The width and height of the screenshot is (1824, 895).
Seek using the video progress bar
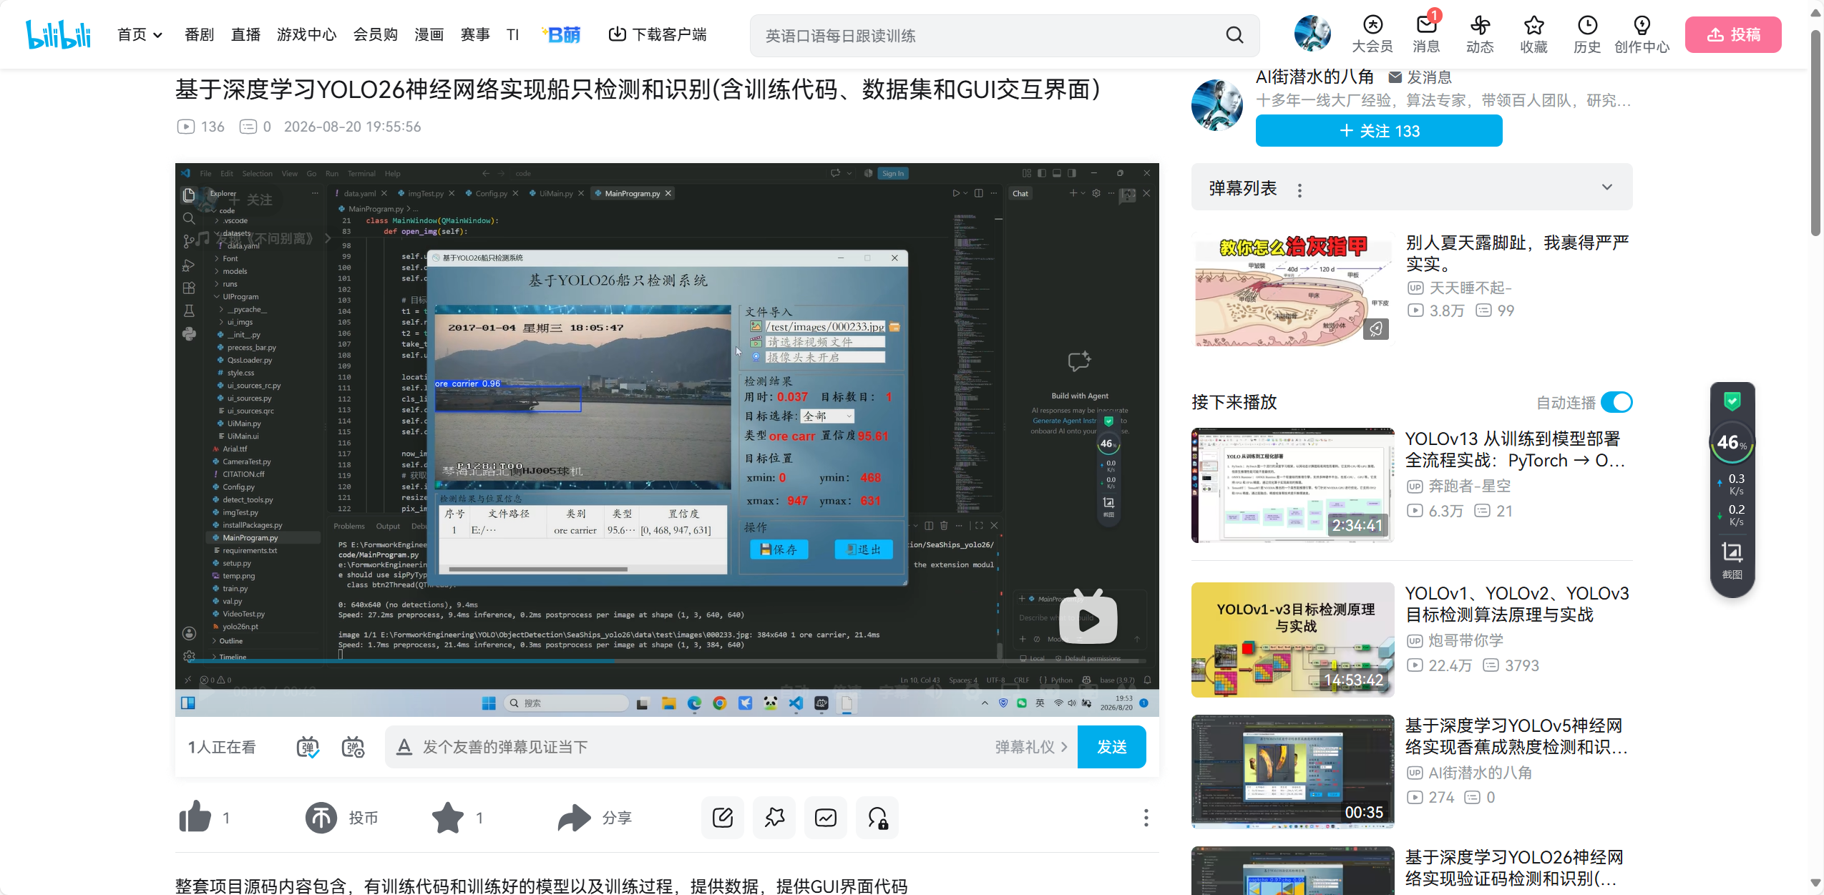tap(667, 660)
